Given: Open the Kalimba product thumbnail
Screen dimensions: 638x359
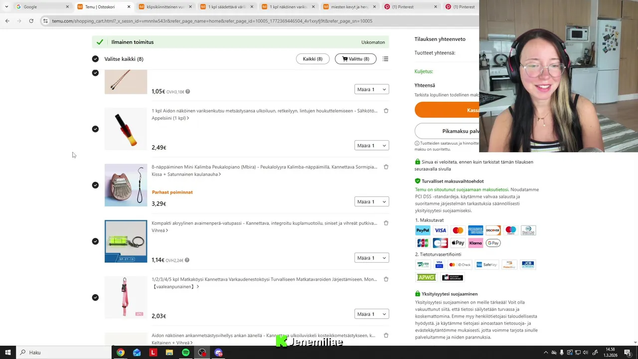Looking at the screenshot, I should [126, 185].
